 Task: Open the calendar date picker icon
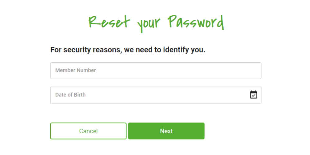254,95
